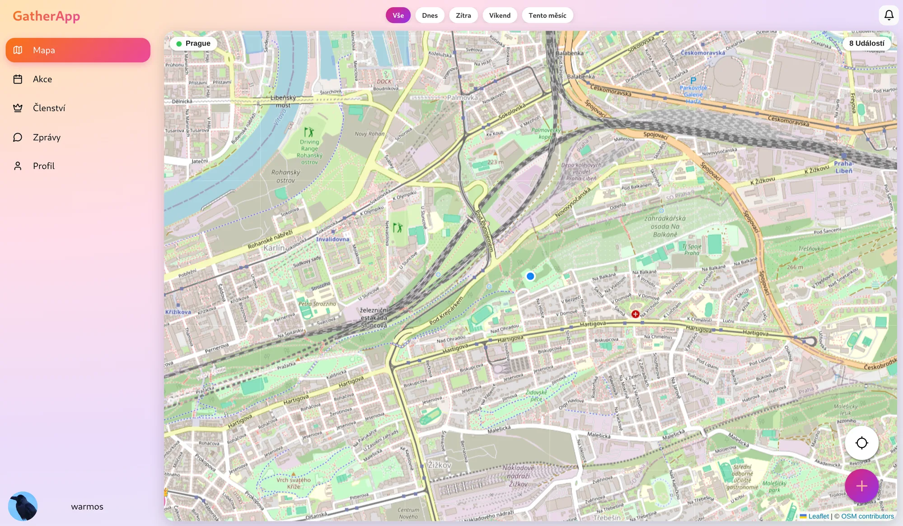Click the Českomoravská metro label

tap(703, 53)
